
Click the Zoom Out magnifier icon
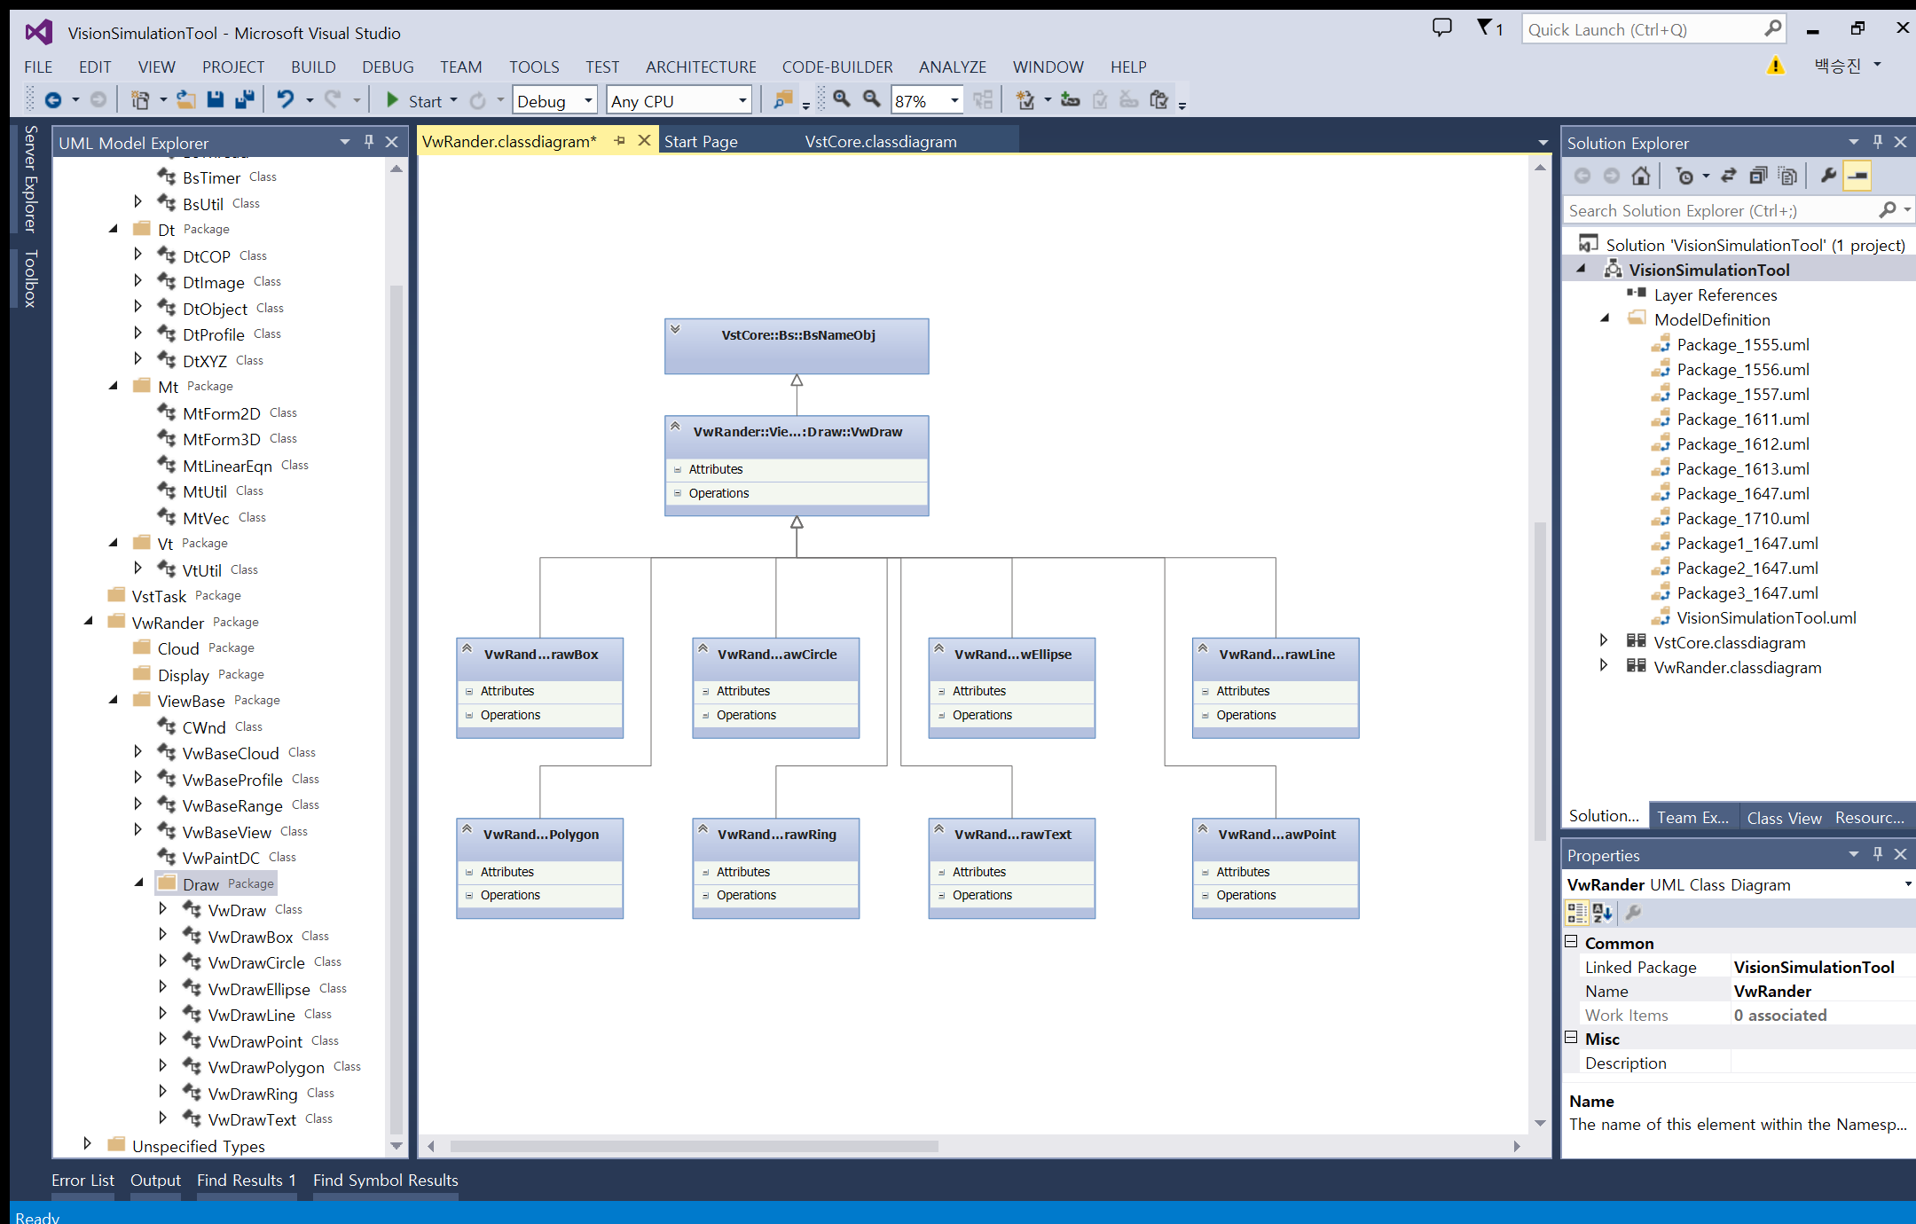(872, 99)
